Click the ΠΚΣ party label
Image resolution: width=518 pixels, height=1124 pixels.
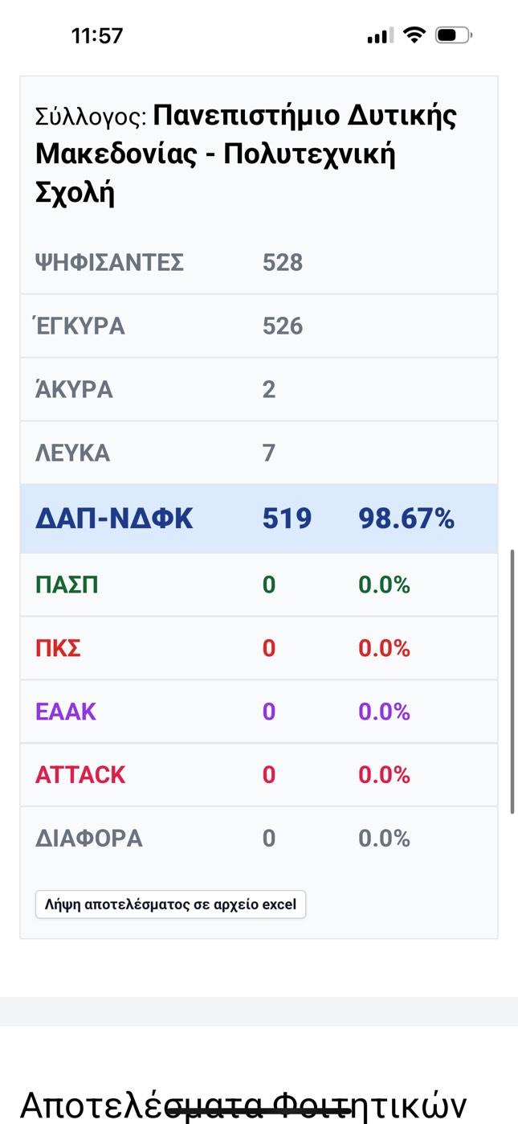(58, 648)
